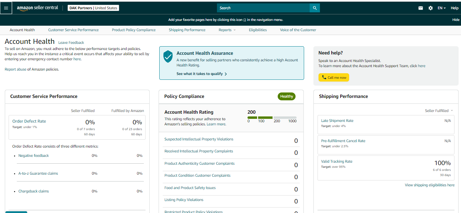Click the '6 of 6 orders' text

[x=442, y=170]
